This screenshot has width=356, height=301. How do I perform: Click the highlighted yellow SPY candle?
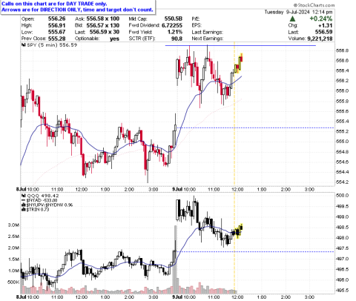pos(239,63)
